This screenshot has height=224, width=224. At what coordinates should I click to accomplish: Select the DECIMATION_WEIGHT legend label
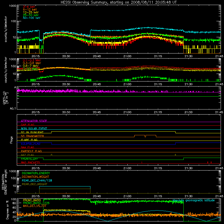pos(36,177)
